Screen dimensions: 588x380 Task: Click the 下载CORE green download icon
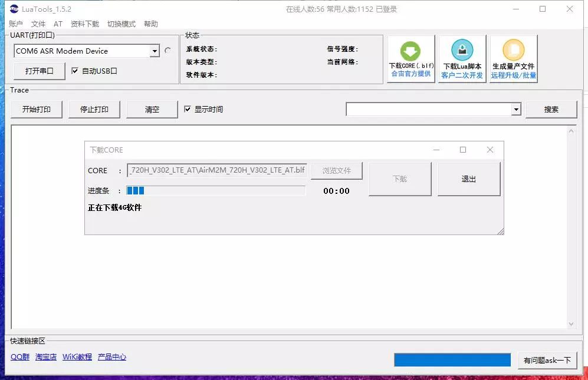[x=410, y=51]
